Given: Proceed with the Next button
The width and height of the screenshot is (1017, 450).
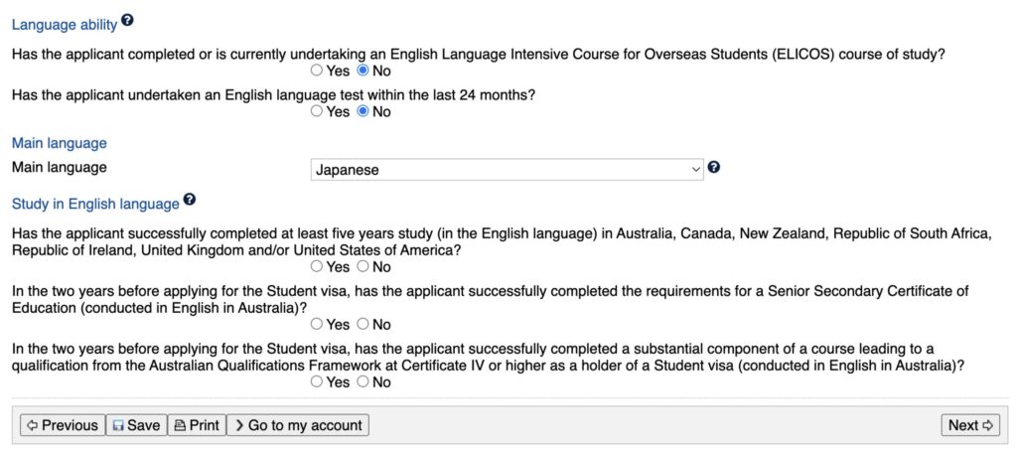Looking at the screenshot, I should (969, 425).
